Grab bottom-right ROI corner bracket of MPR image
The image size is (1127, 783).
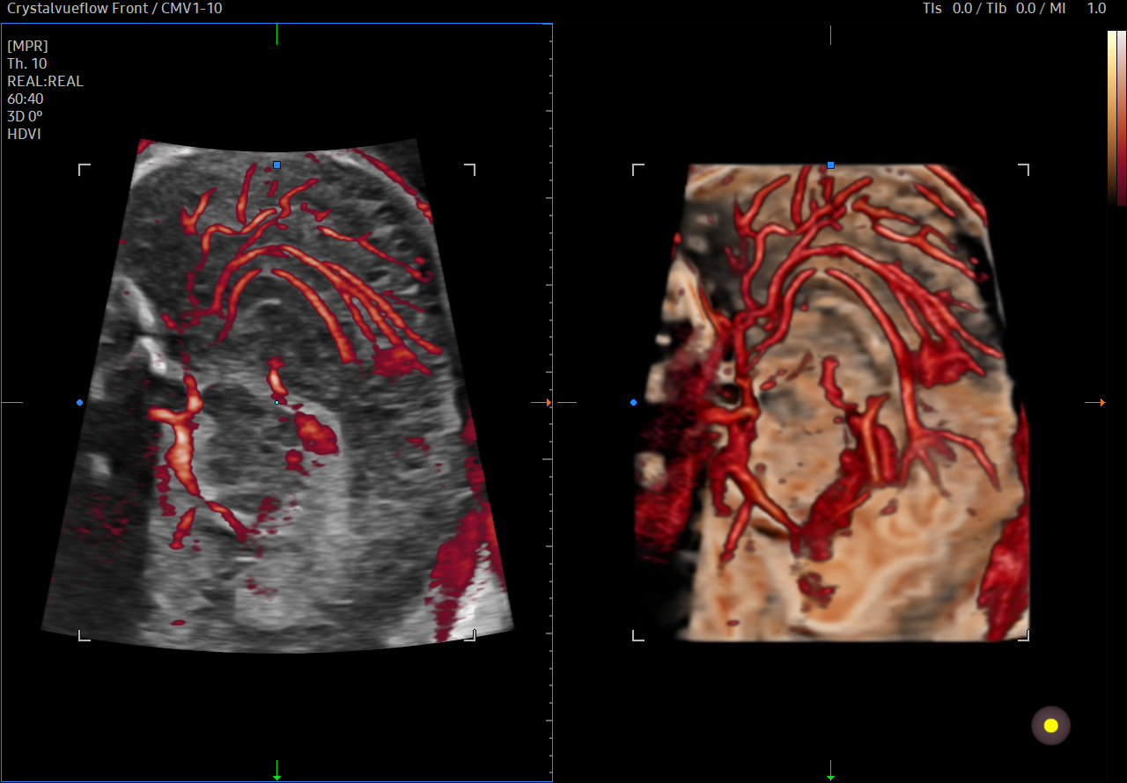tap(469, 634)
